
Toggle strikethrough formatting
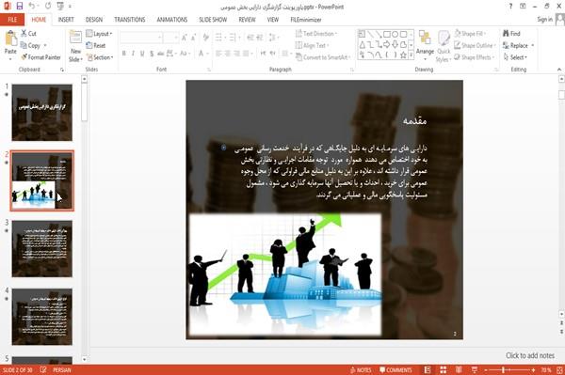click(161, 54)
